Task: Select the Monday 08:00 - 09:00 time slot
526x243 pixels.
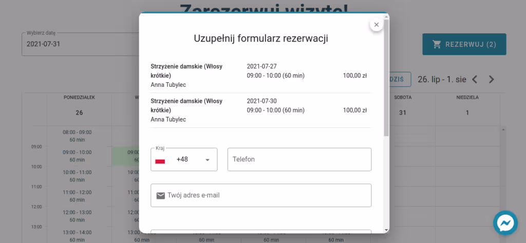Action: pos(77,136)
